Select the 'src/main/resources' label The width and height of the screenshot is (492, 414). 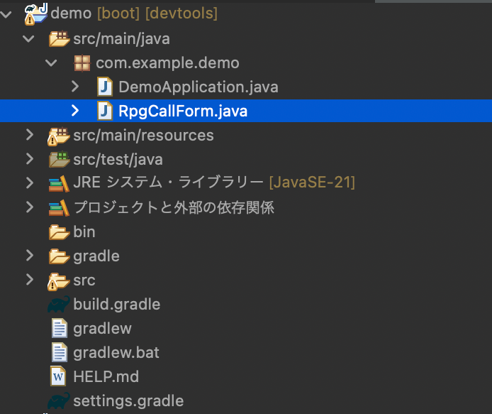point(143,136)
